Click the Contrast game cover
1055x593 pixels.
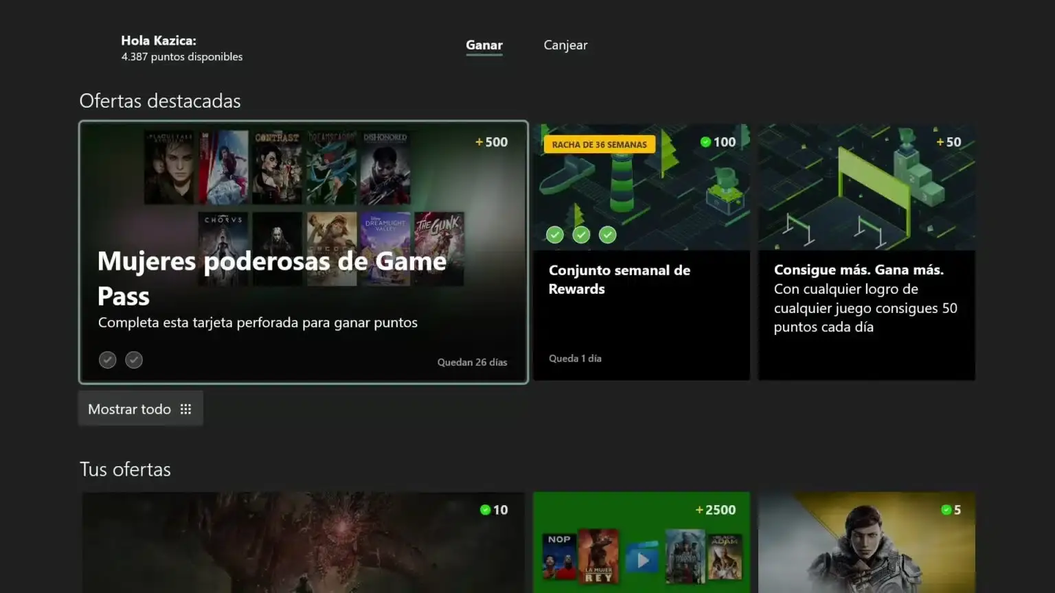277,167
